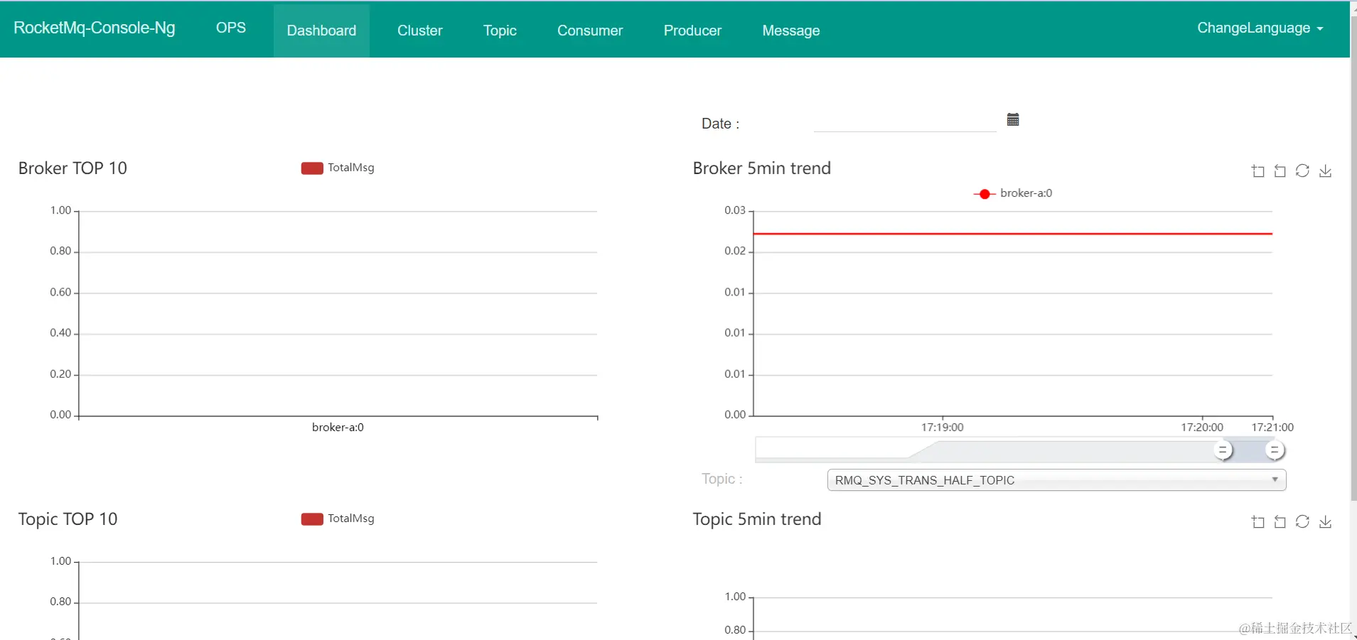Grab the left handle of the time-range slider

tap(1223, 450)
